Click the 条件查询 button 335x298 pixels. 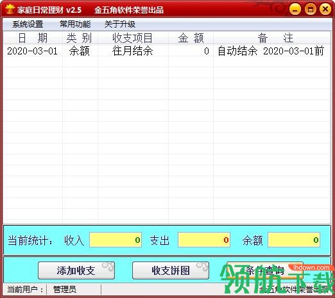pos(265,270)
